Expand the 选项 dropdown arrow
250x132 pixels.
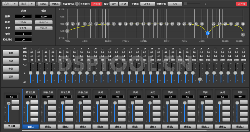pos(32,4)
